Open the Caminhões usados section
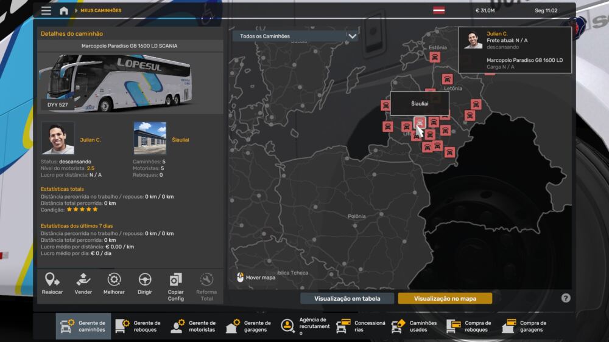 click(414, 326)
